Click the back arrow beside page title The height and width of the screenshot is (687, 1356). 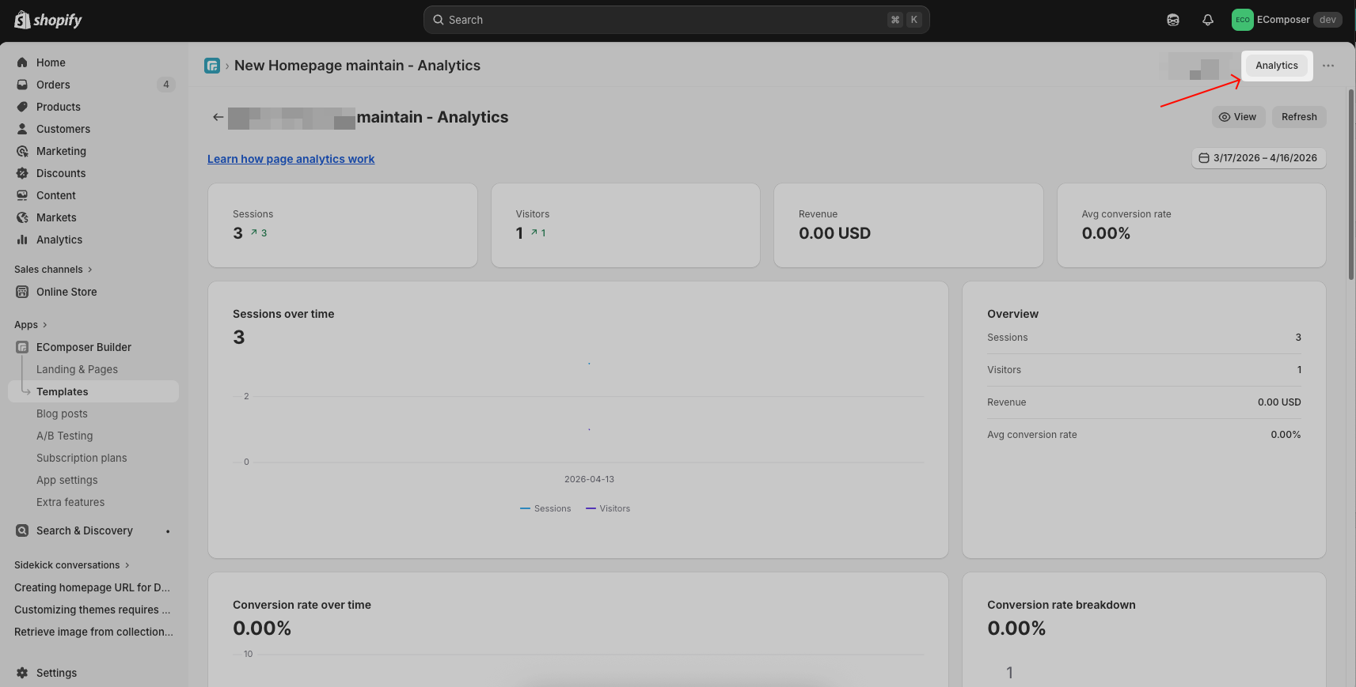[218, 117]
